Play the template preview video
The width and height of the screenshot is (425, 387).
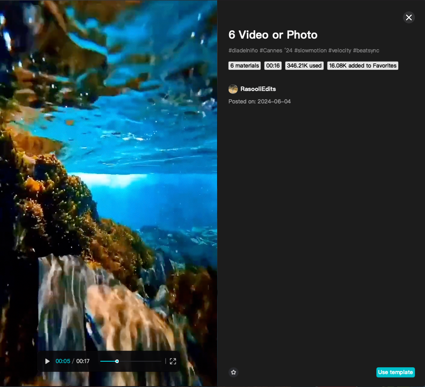47,361
